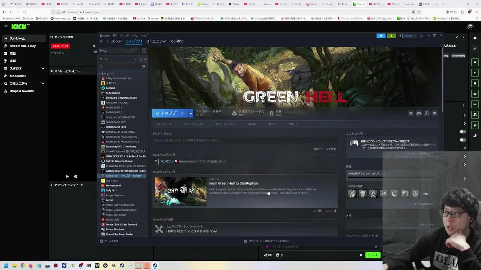
Task: Click ゲームを追加 at Steam bottom bar
Action: 109,241
